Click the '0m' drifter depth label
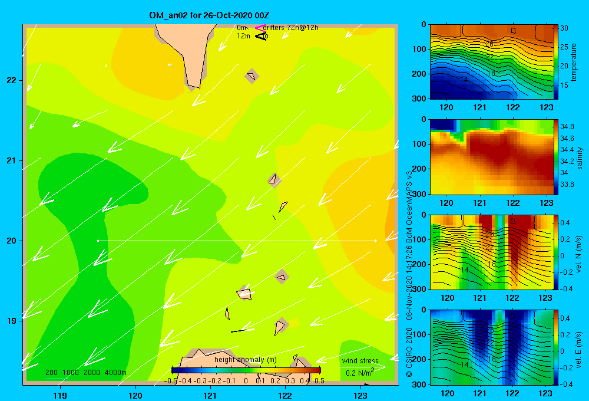589x401 pixels. click(x=242, y=28)
